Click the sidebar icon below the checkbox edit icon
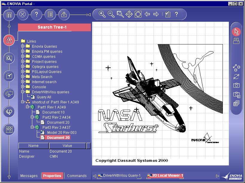 9,94
